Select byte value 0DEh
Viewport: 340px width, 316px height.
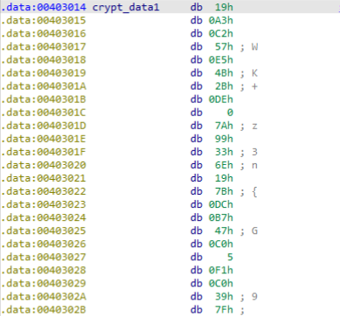point(221,100)
